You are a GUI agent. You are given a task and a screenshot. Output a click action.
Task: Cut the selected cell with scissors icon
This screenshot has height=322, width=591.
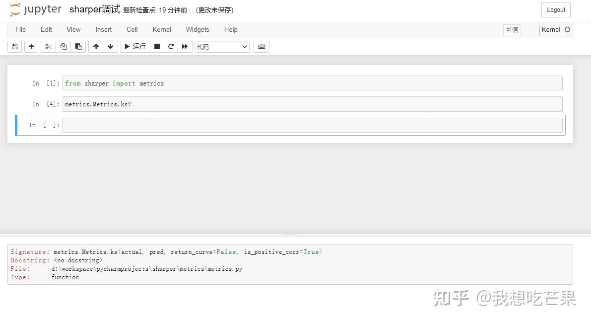pyautogui.click(x=48, y=46)
